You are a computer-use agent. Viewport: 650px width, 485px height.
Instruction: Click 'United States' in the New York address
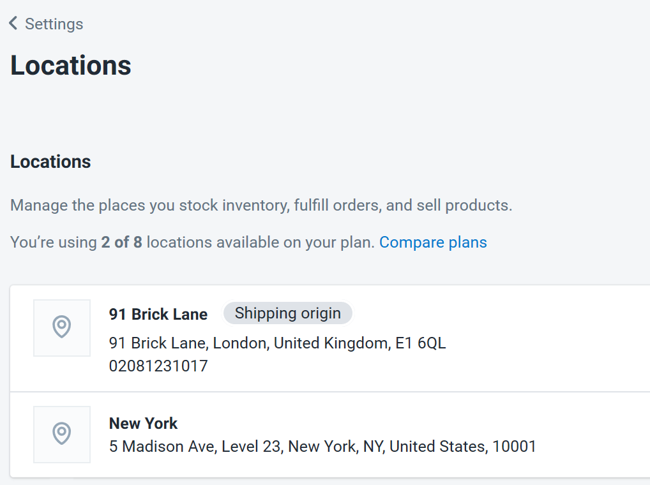tap(437, 447)
